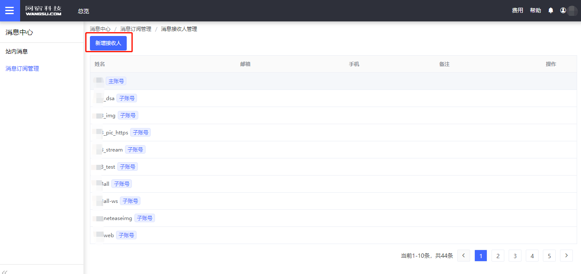This screenshot has height=274, width=581.
Task: Collapse the sidebar with double-chevron icon
Action: (x=5, y=271)
